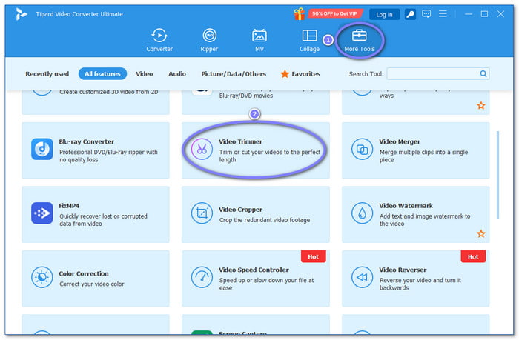Click the Video Speed Controller gauge icon
The width and height of the screenshot is (519, 340).
(x=201, y=277)
